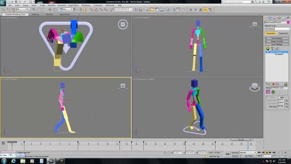Toggle Percent Snap on the toolbar

101,10
